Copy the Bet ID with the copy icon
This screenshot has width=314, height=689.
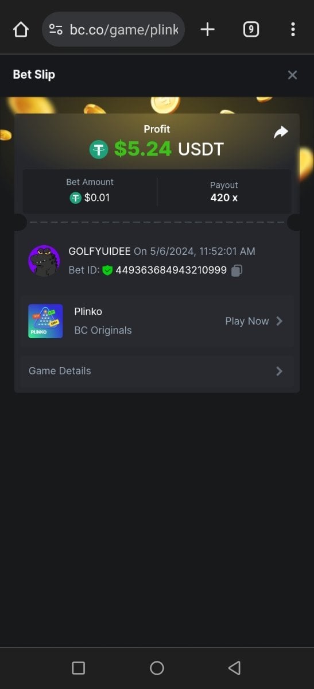[237, 270]
